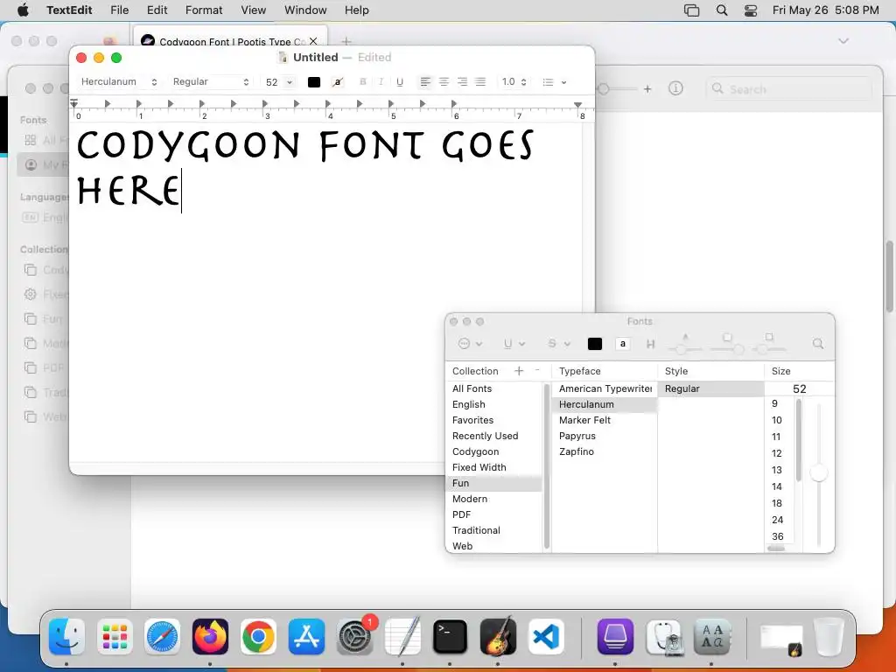Select the Fixed Width collection

(x=495, y=467)
